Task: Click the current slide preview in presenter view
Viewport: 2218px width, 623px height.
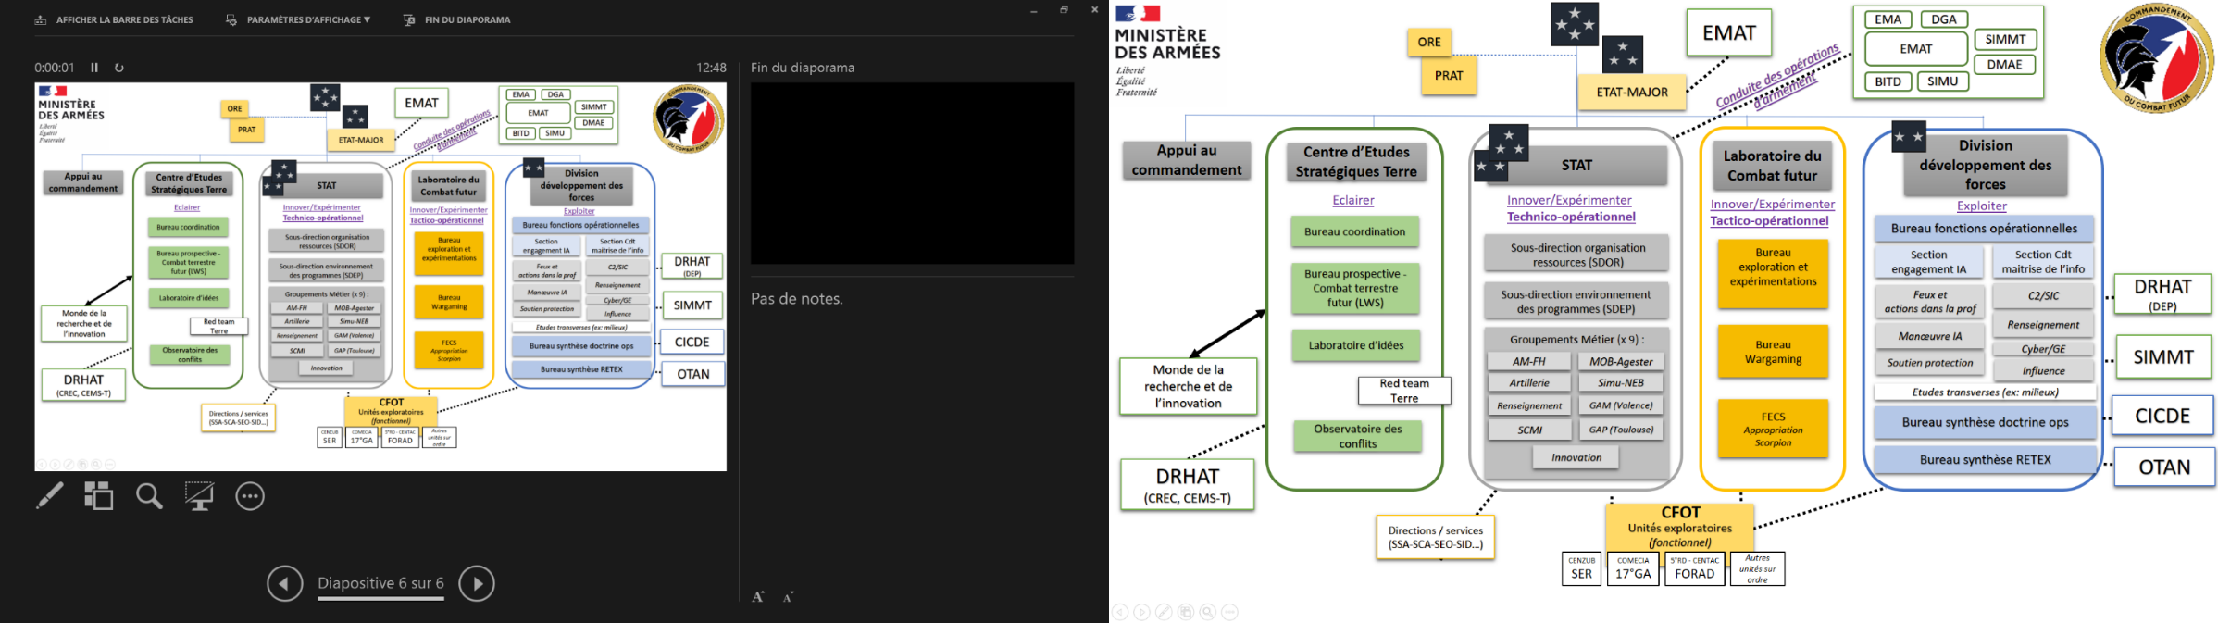Action: pyautogui.click(x=380, y=276)
